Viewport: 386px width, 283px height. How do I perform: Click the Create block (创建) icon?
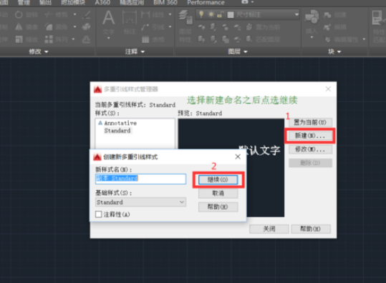pyautogui.click(x=327, y=15)
